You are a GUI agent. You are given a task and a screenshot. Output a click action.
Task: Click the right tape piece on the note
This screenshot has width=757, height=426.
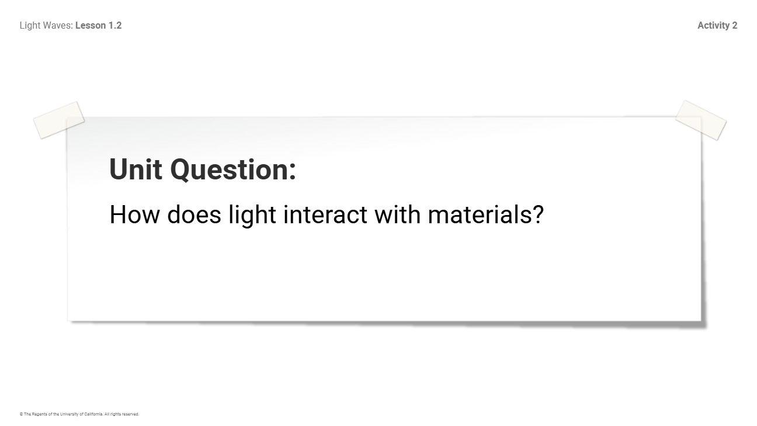coord(700,120)
